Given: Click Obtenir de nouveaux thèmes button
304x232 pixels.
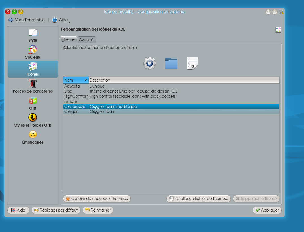Looking at the screenshot, I should tap(97, 199).
